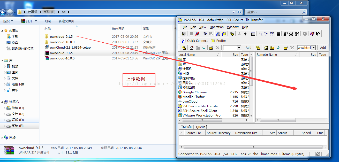Sort Explorer files by 修改日期 column
This screenshot has height=162, width=339.
126,29
